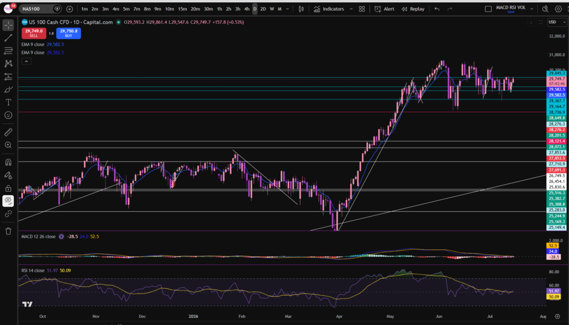
Task: Select the ruler measure tool
Action: point(8,132)
